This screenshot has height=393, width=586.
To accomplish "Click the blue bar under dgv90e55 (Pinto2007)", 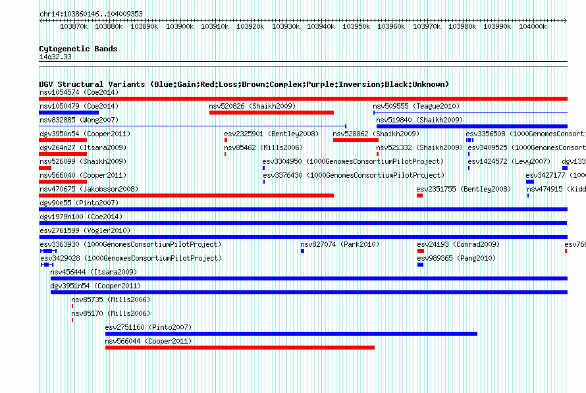I will (x=303, y=209).
